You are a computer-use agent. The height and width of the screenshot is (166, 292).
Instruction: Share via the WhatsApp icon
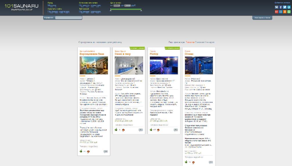pyautogui.click(x=289, y=12)
